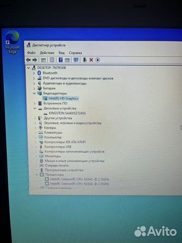Viewport: 182px width, 243px height.
Task: Select Звуковые, игровые и видеоустройства row
Action: [73, 123]
